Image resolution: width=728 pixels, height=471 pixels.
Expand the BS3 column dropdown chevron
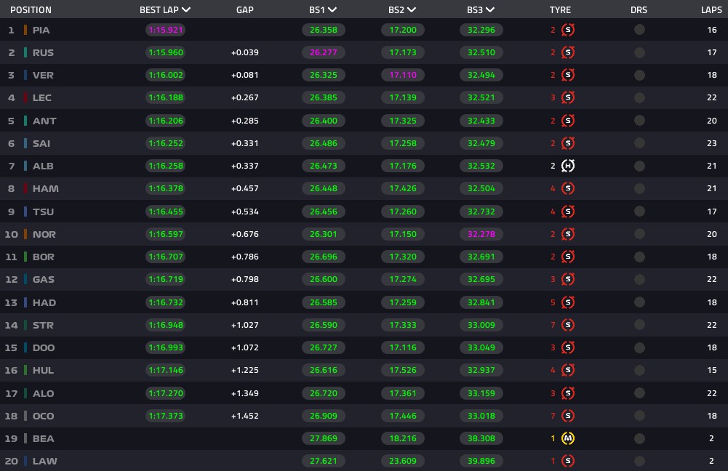point(490,9)
